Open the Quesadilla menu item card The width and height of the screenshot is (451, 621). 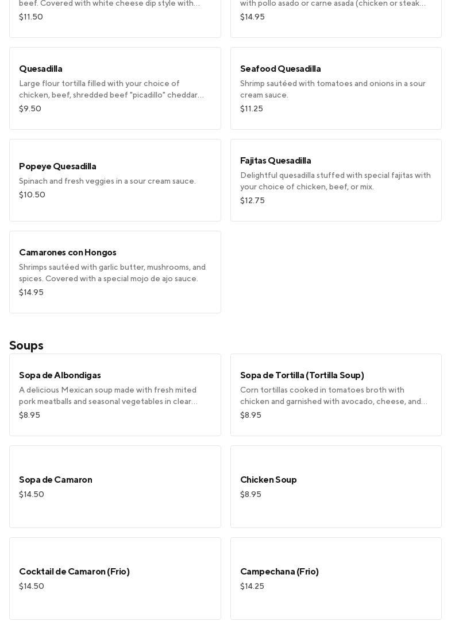pos(115,88)
